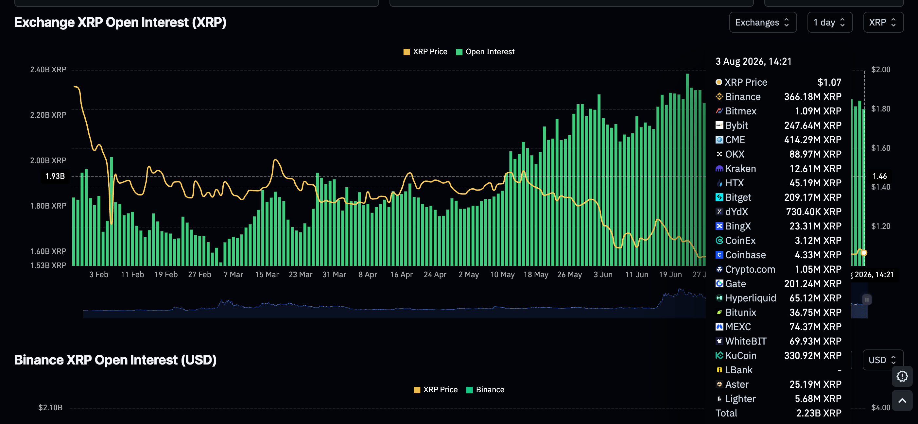Open the Exchanges dropdown
This screenshot has height=424, width=918.
tap(763, 23)
